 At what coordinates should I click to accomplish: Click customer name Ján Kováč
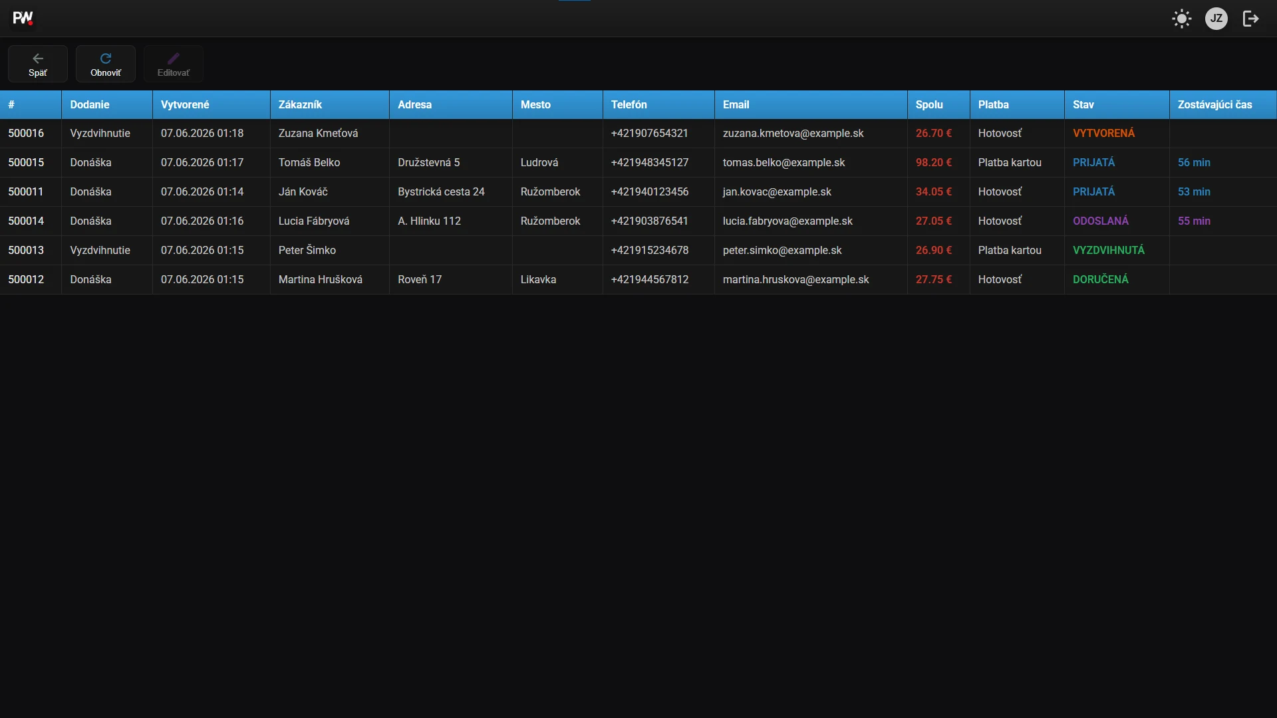pyautogui.click(x=303, y=191)
